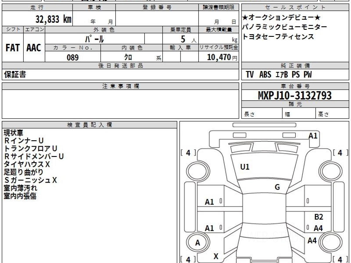Click the RインナーU note
351x263 pixels.
pos(24,141)
